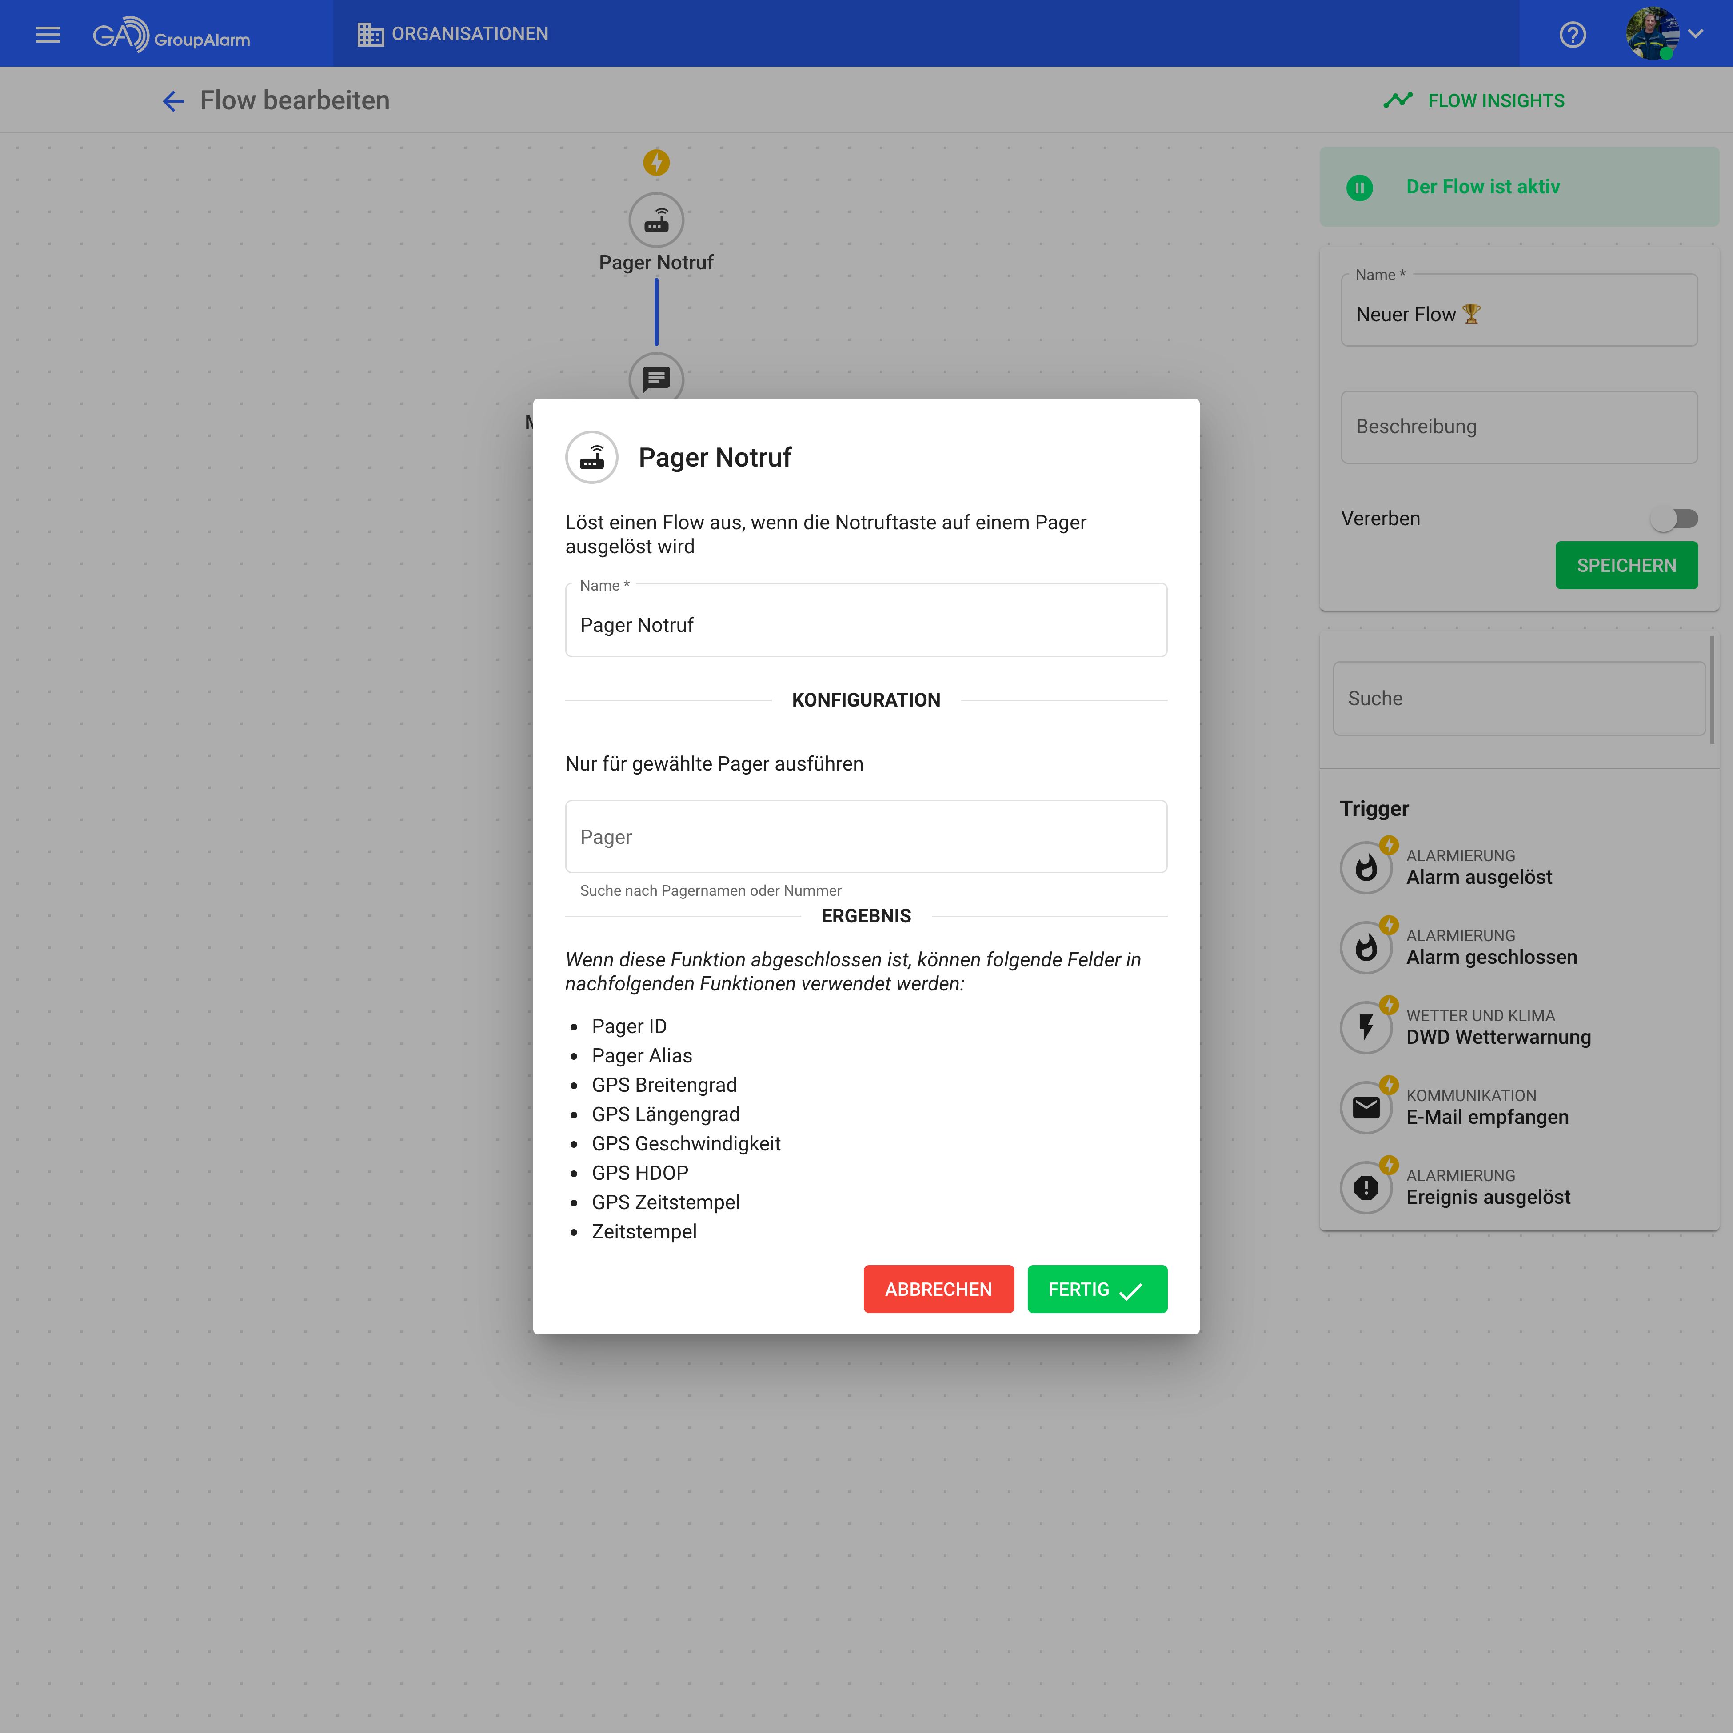
Task: Open the Pager search combo box
Action: click(x=866, y=836)
